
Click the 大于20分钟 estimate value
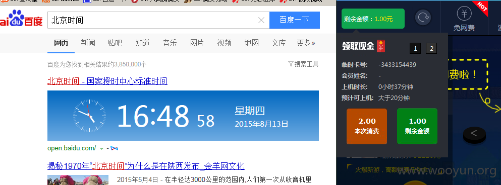pyautogui.click(x=394, y=98)
